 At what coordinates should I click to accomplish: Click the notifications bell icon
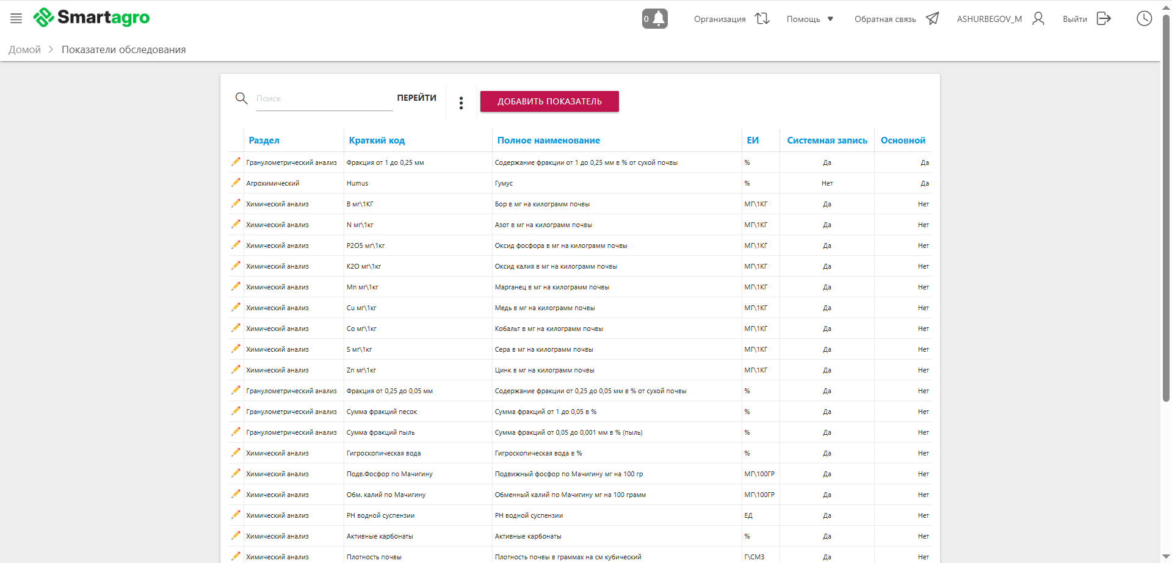click(x=655, y=18)
